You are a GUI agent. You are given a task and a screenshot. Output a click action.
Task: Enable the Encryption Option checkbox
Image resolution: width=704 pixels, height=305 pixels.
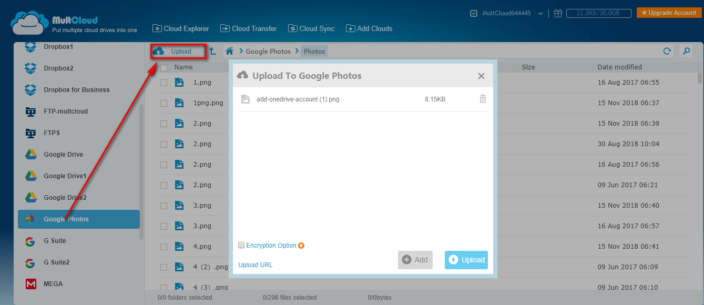coord(241,246)
